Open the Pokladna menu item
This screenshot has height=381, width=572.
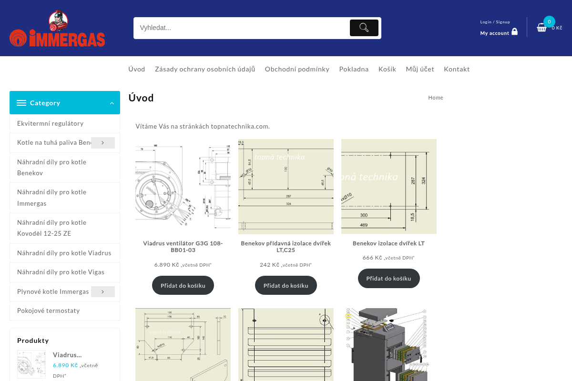point(354,69)
